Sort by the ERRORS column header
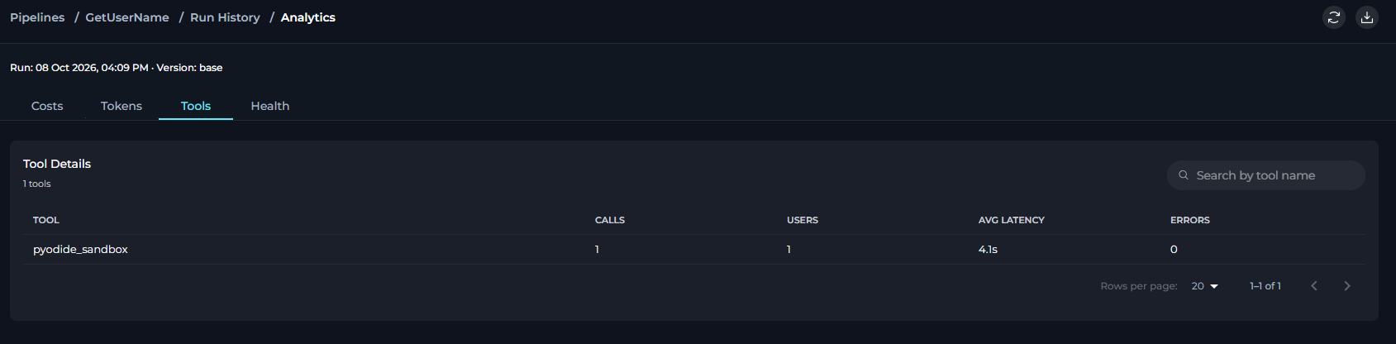Screen dimensions: 1396x344 [x=1190, y=220]
